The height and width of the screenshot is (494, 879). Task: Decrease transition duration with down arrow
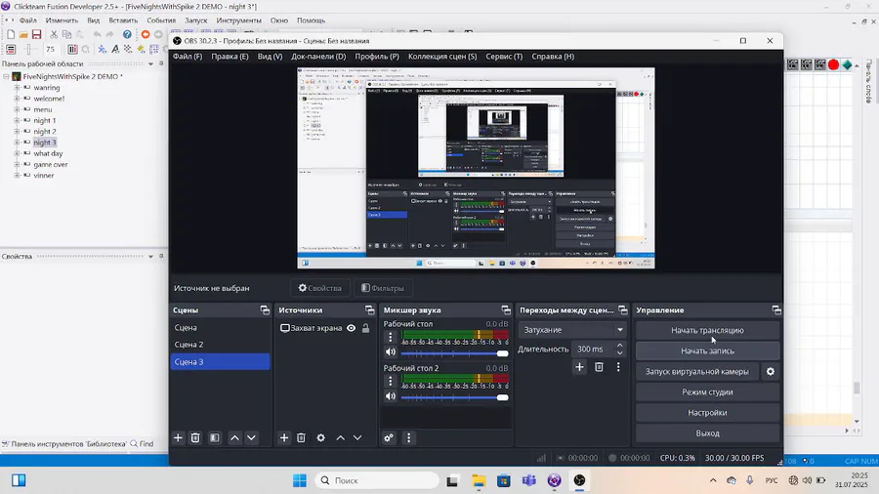[x=620, y=352]
